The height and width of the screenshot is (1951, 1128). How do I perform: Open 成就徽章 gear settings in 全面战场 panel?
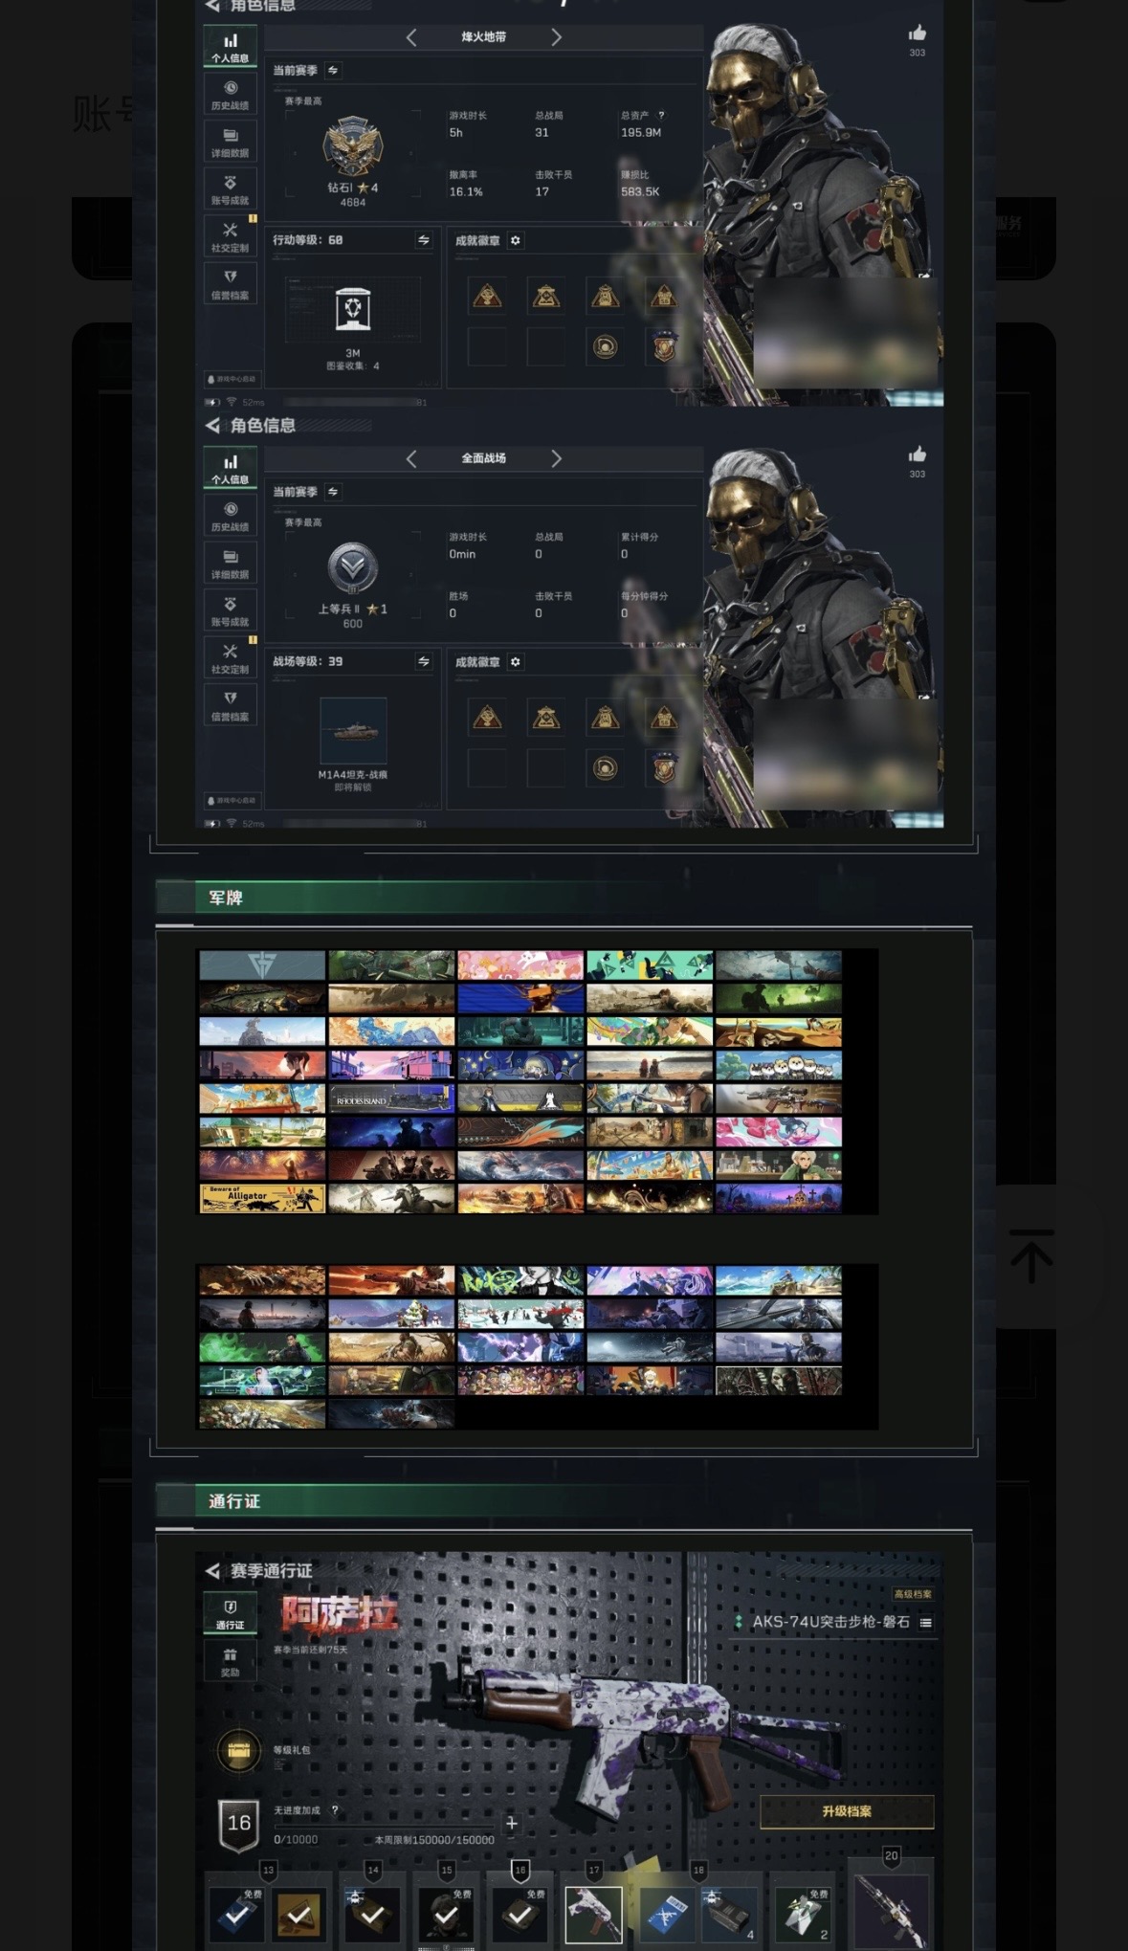pos(516,662)
